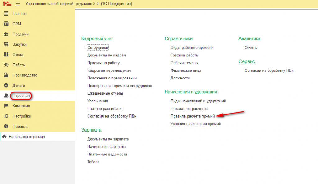This screenshot has width=318, height=184.
Task: Open Согласия на обработку ПДн under Кадровый учет
Action: 112,116
